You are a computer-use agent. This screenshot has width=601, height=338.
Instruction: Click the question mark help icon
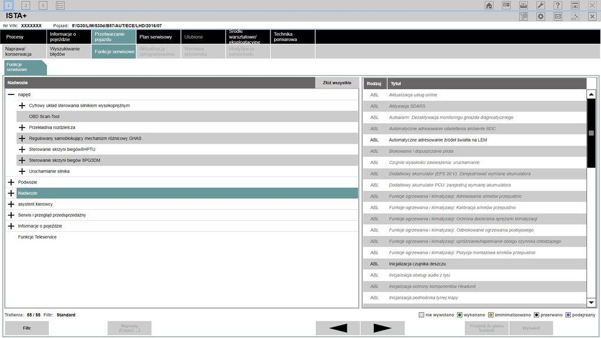click(x=558, y=5)
